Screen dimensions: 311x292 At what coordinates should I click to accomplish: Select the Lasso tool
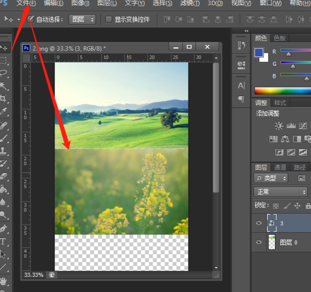[x=3, y=73]
